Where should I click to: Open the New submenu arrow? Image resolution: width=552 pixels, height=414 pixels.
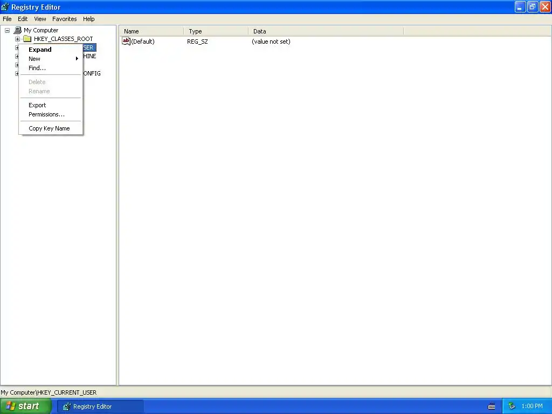pos(77,59)
